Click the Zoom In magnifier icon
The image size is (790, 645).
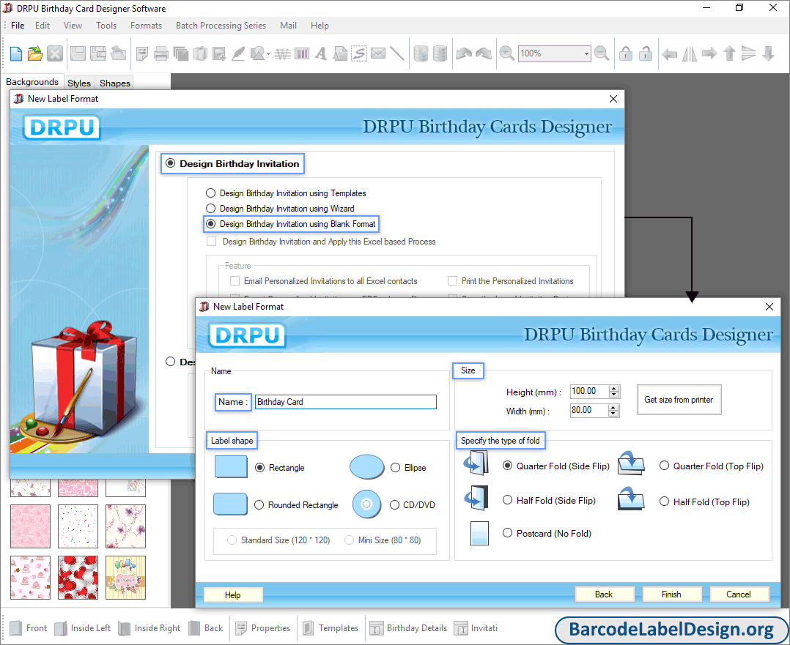(507, 53)
